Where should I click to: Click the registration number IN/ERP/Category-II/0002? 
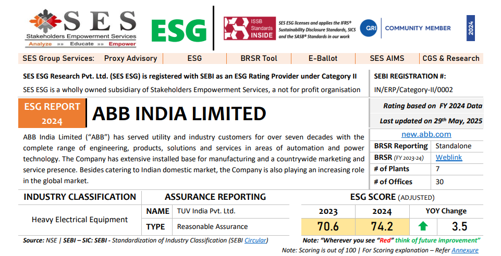pyautogui.click(x=413, y=90)
